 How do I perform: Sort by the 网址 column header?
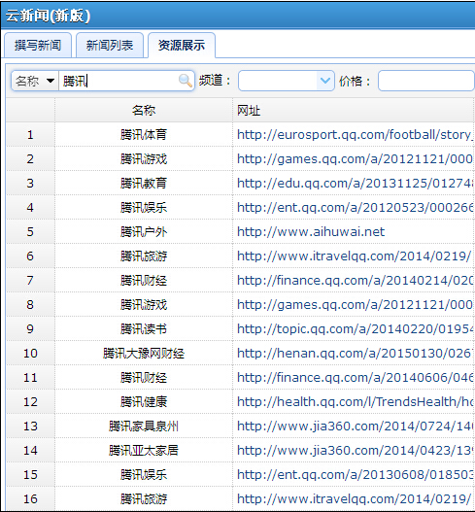[354, 111]
